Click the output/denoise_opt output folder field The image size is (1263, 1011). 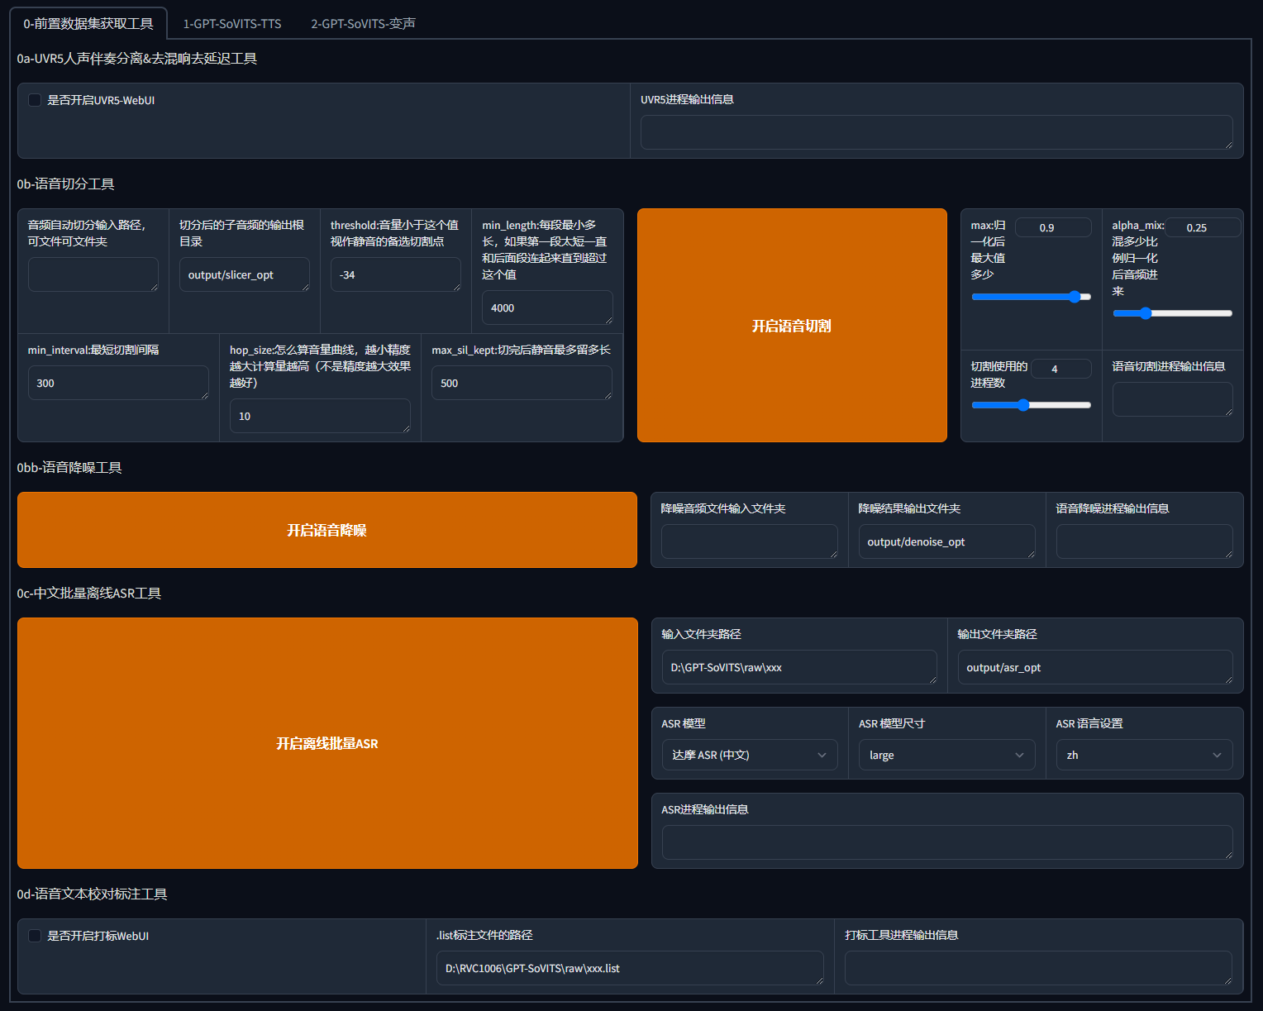coord(947,541)
